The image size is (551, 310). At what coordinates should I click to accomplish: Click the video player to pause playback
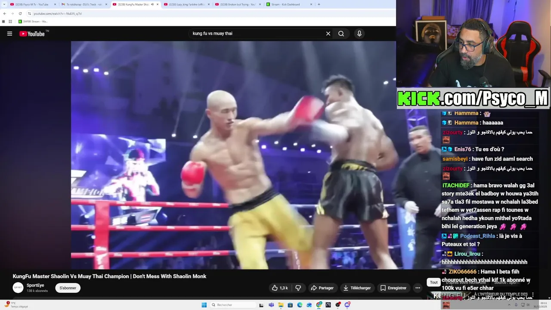coord(233,155)
